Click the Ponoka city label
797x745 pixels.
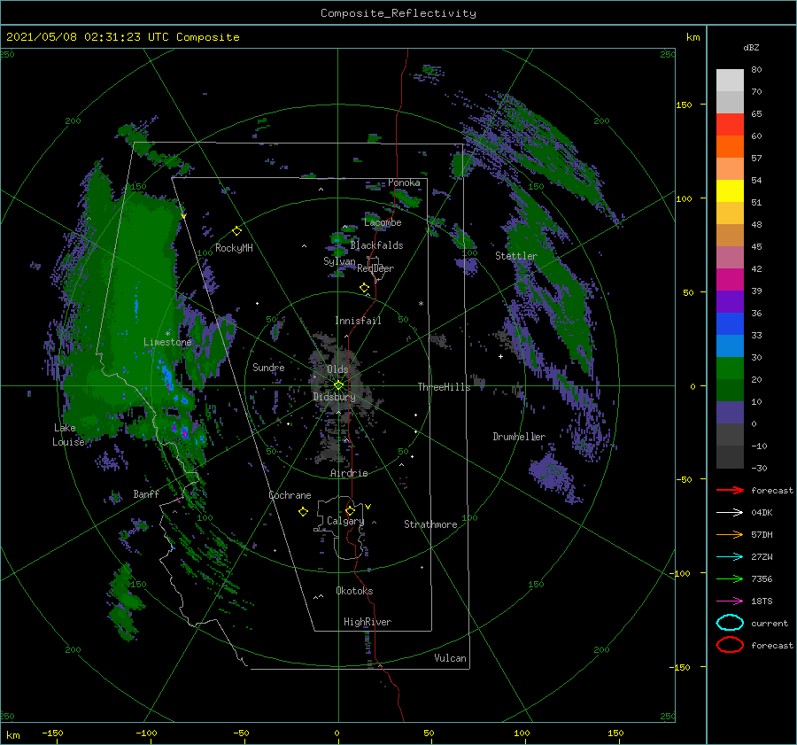point(404,182)
